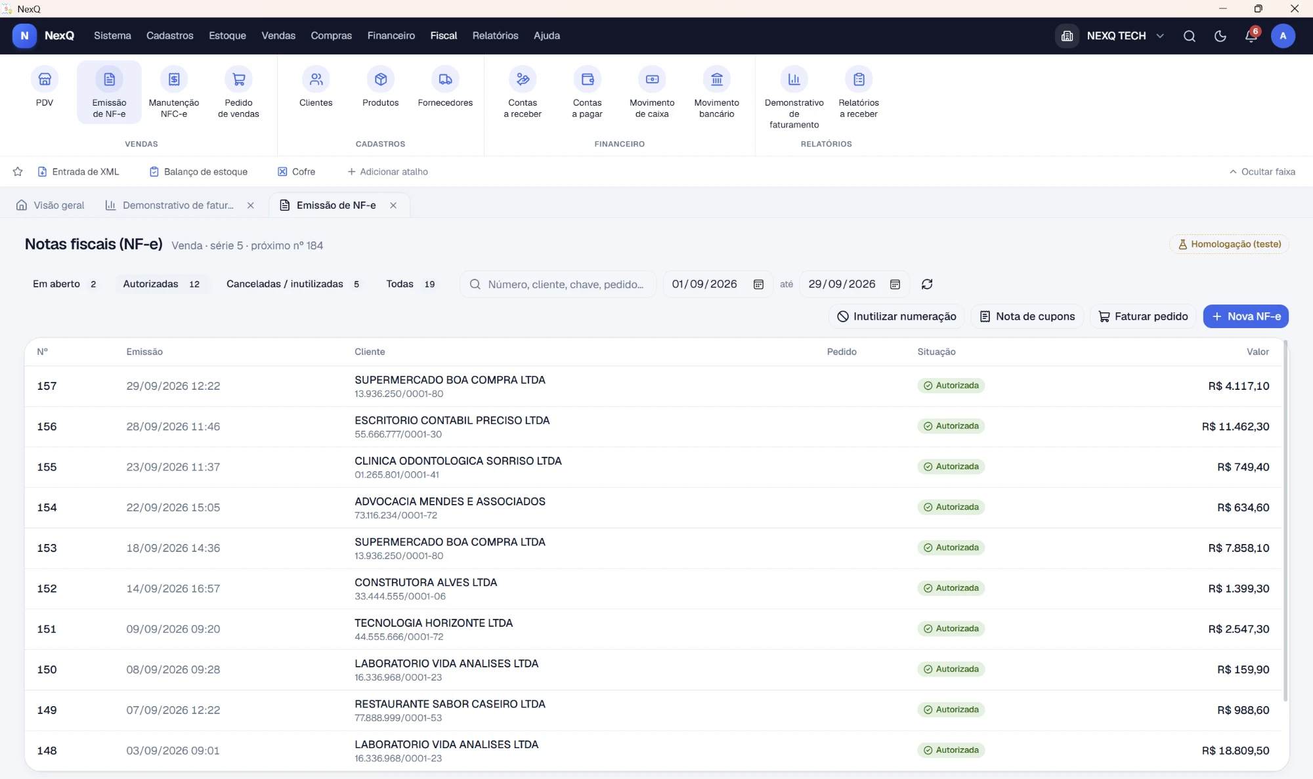The height and width of the screenshot is (779, 1313).
Task: Filter by Em aberto notes
Action: pyautogui.click(x=64, y=284)
